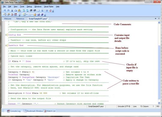Open first toolbar overflow options arrow
The width and height of the screenshot is (162, 117).
tap(53, 11)
